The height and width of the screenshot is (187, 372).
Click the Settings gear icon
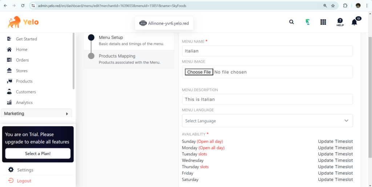tap(11, 170)
